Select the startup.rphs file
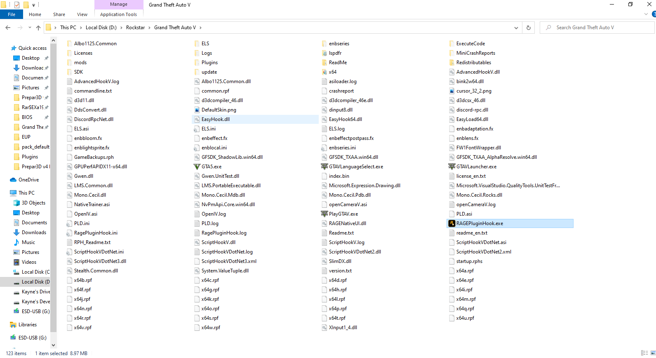The width and height of the screenshot is (656, 358). (x=469, y=261)
